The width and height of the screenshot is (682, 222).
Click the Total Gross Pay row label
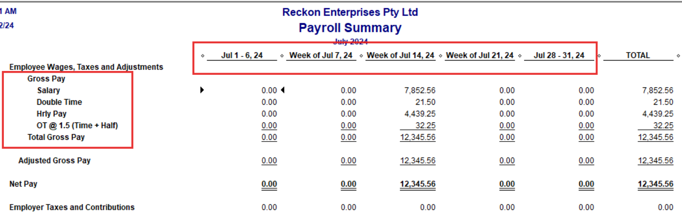(56, 137)
